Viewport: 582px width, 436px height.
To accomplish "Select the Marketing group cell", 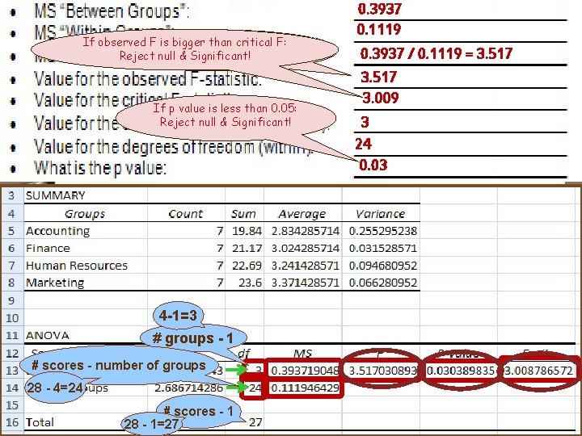I will pos(86,283).
